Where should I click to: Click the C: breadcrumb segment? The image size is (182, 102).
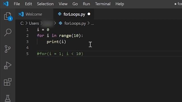pyautogui.click(x=22, y=23)
